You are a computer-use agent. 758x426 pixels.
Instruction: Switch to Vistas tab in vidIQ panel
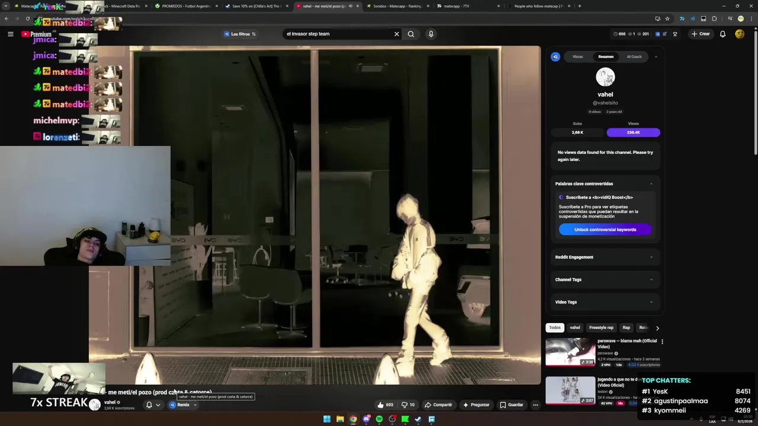pyautogui.click(x=577, y=57)
